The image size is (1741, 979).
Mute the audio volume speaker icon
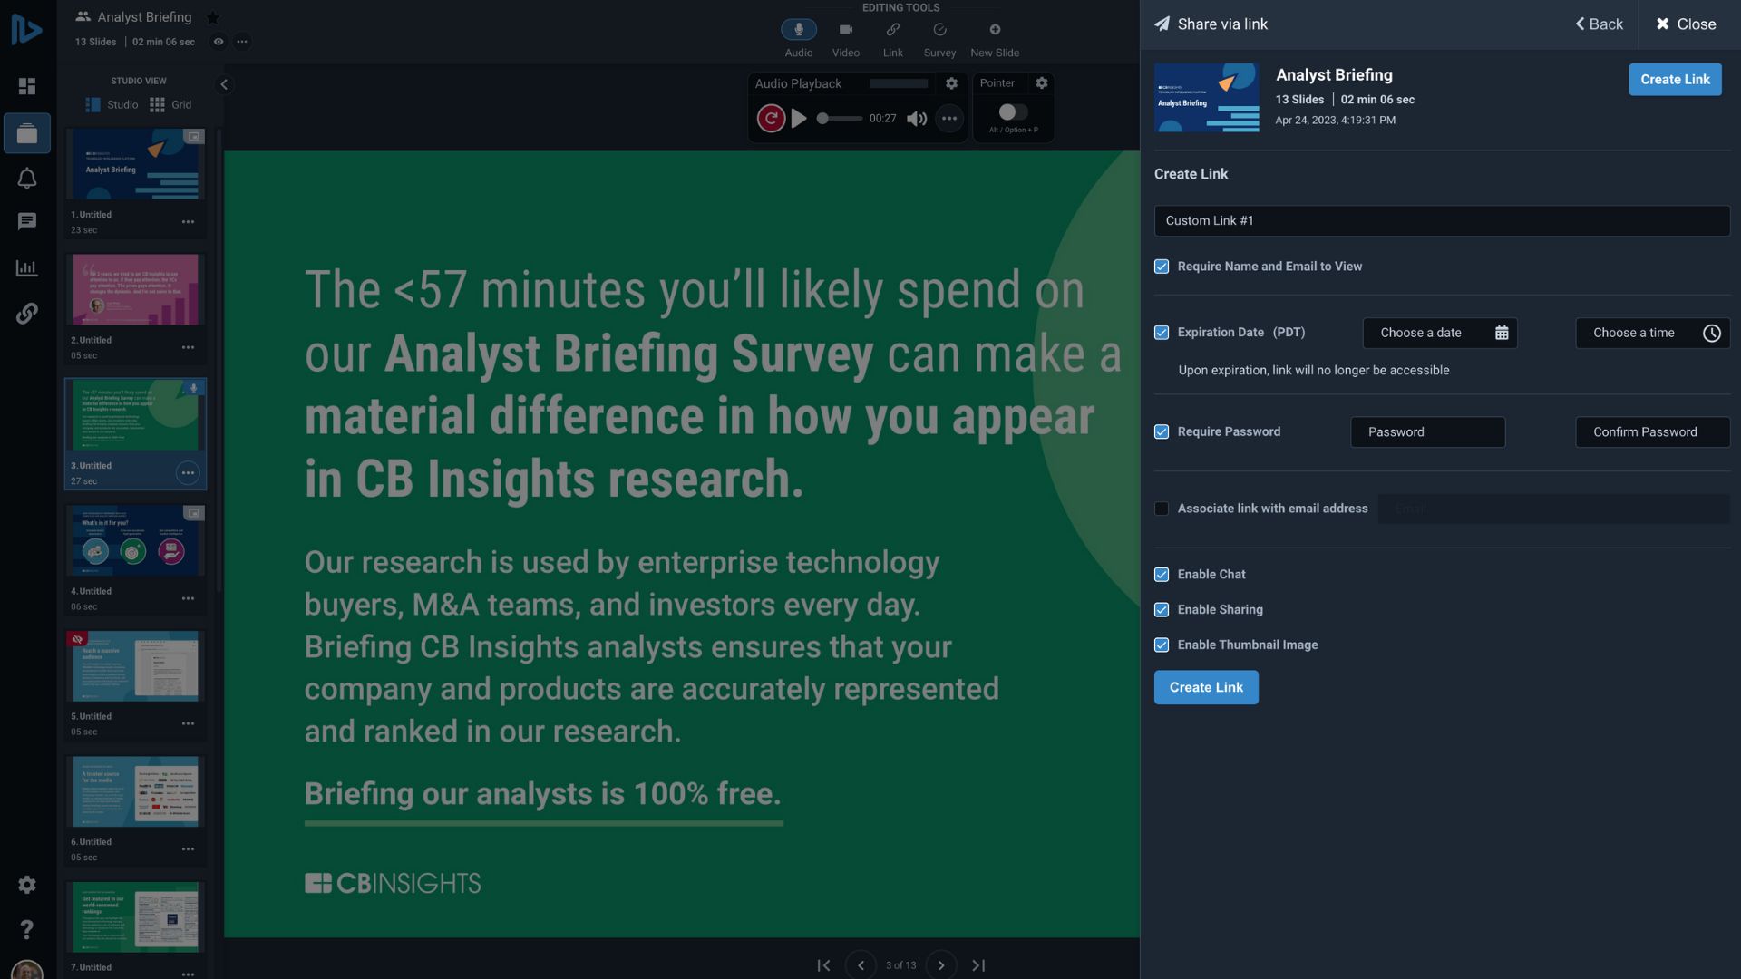pyautogui.click(x=917, y=119)
